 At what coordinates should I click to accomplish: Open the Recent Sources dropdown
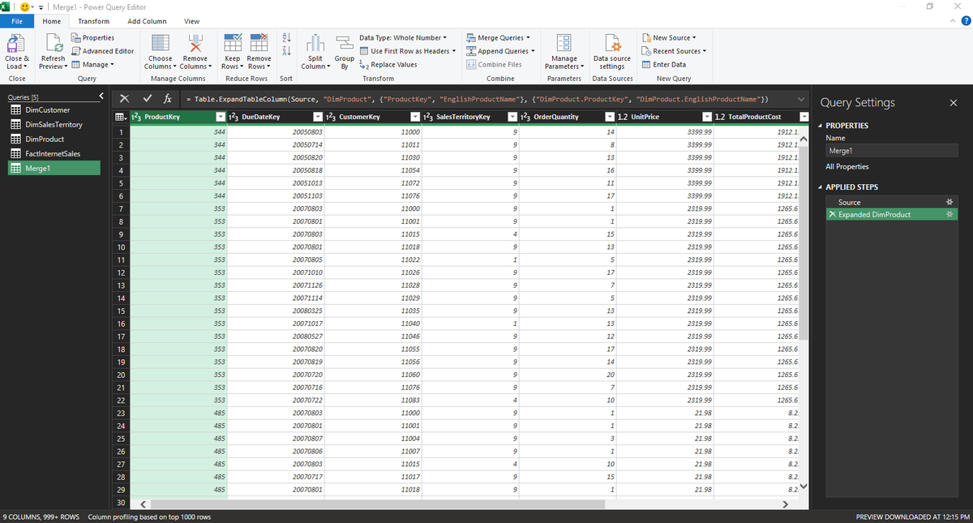point(674,51)
